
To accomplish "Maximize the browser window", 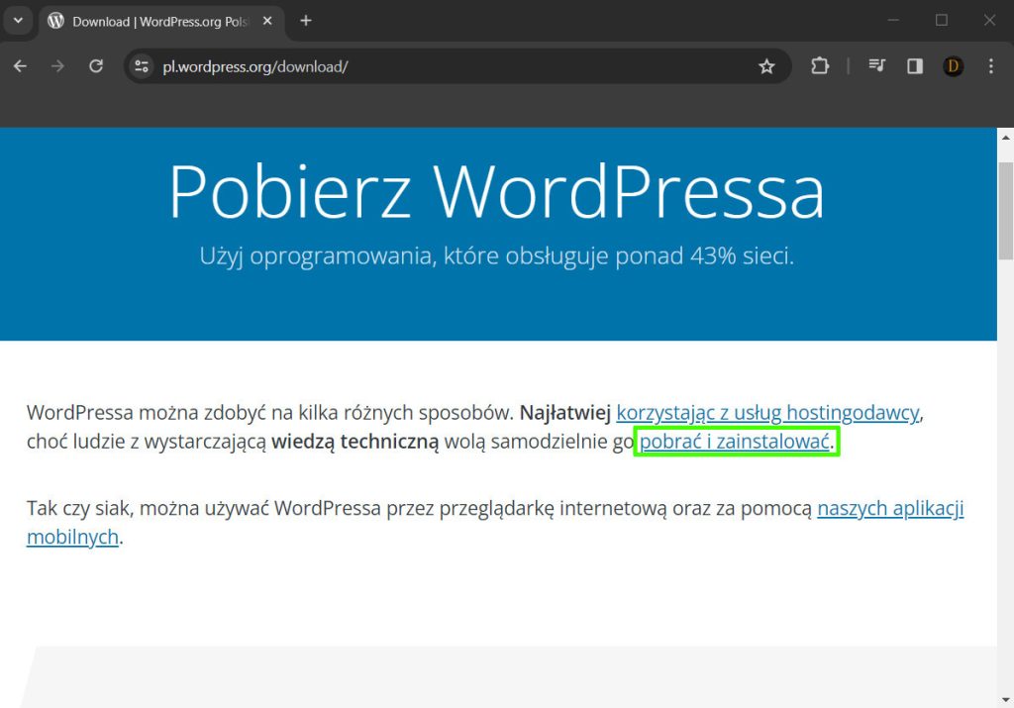I will (x=942, y=20).
